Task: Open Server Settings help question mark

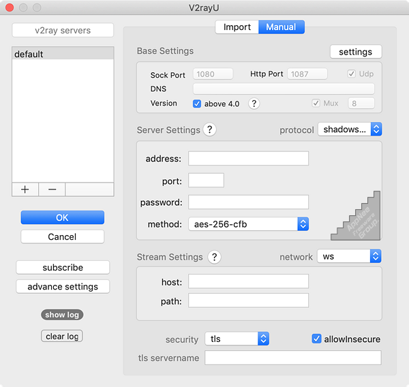Action: (210, 129)
